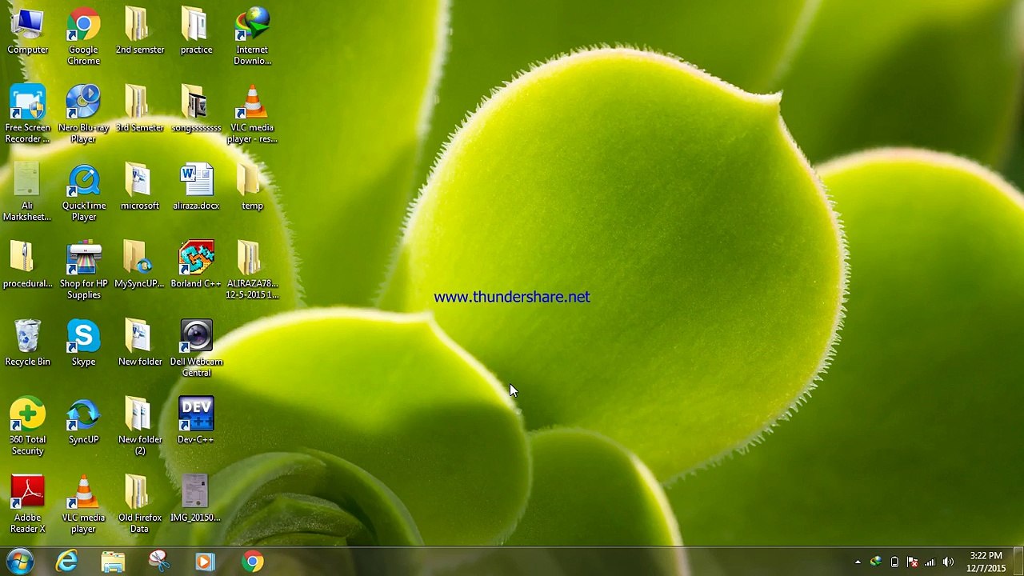Image resolution: width=1024 pixels, height=576 pixels.
Task: Open the volume control speaker icon
Action: click(948, 562)
